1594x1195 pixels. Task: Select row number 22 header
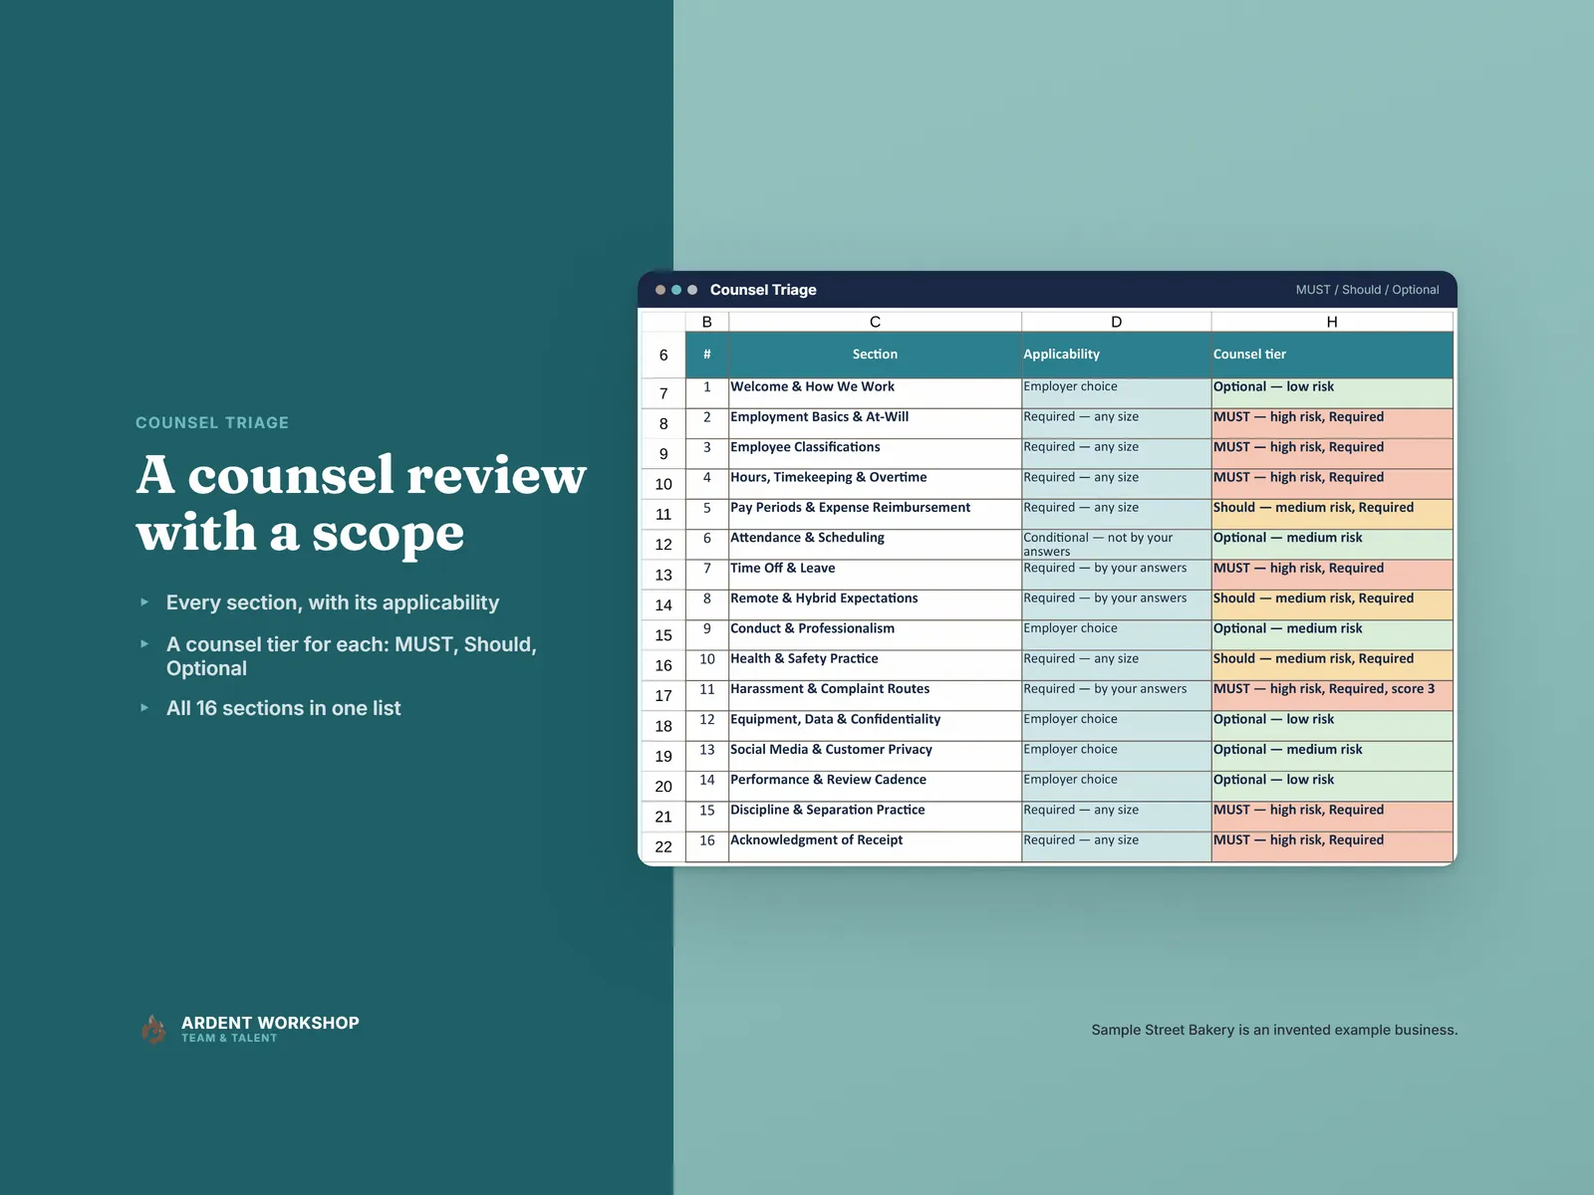point(664,846)
